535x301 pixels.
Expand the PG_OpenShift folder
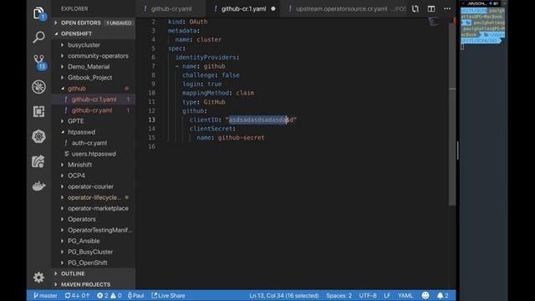pos(94,263)
